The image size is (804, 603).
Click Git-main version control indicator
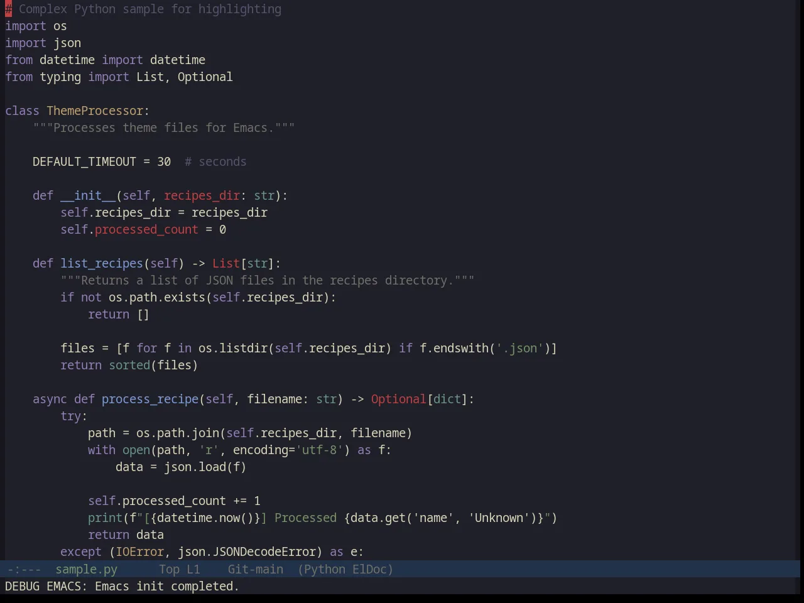255,569
